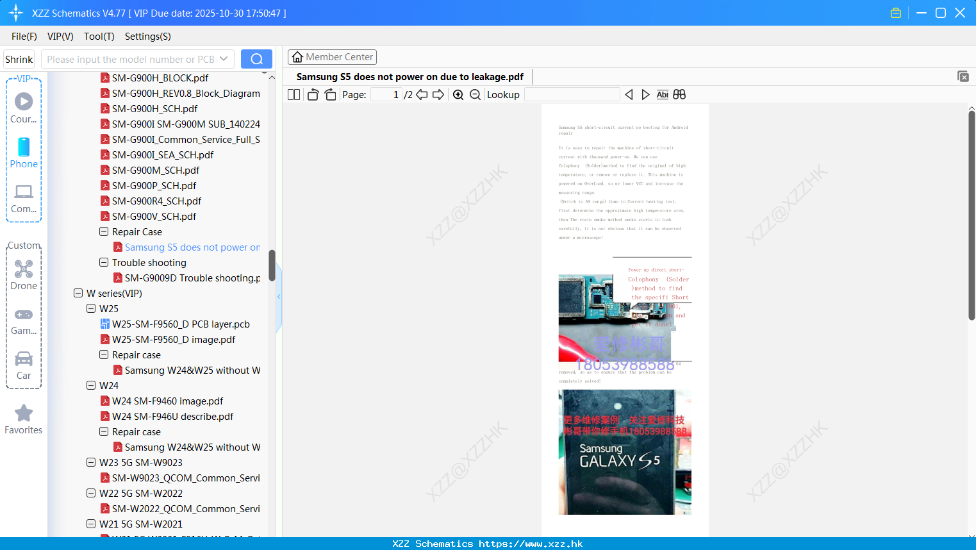Viewport: 976px width, 550px height.
Task: Open W25-SM-F9560_D PCB layer.pcb
Action: (x=181, y=324)
